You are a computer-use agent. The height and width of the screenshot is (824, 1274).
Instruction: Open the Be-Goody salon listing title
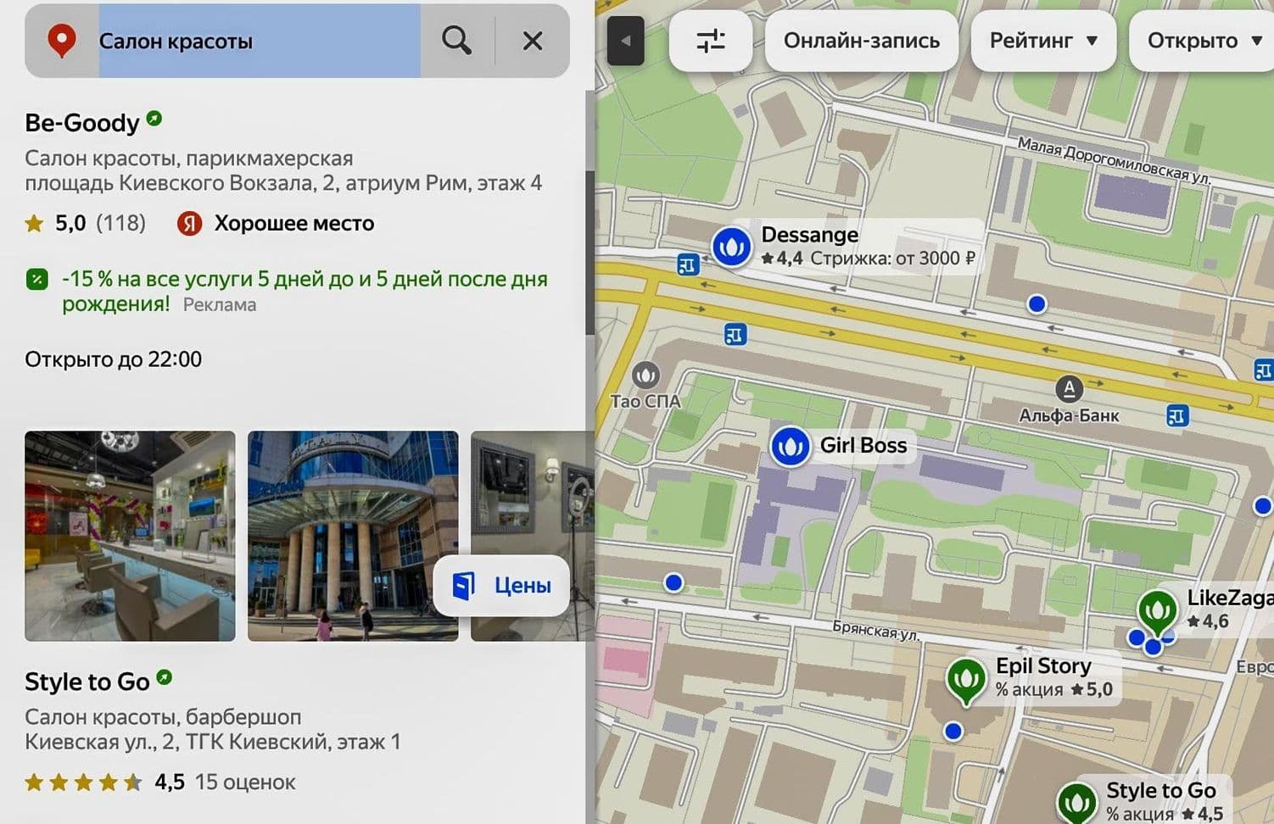click(x=82, y=123)
